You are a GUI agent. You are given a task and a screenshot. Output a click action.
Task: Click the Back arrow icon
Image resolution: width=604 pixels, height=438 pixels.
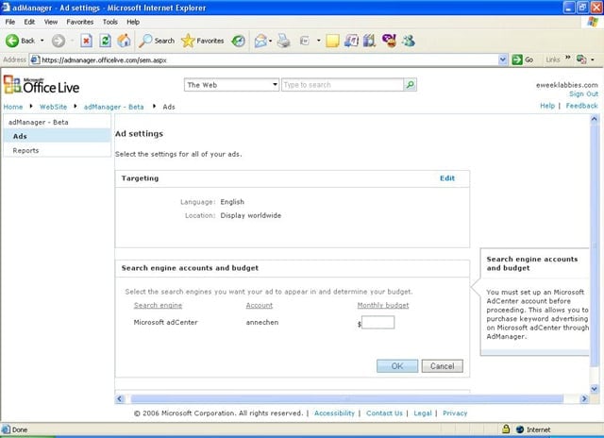pyautogui.click(x=12, y=41)
